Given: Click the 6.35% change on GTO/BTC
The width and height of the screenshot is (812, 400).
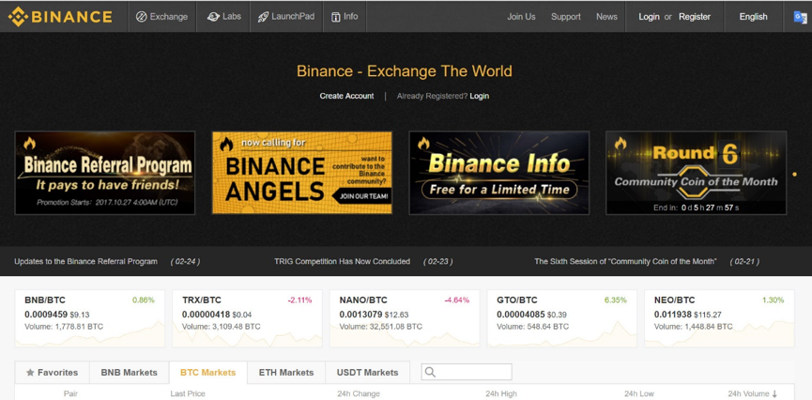Looking at the screenshot, I should 615,300.
